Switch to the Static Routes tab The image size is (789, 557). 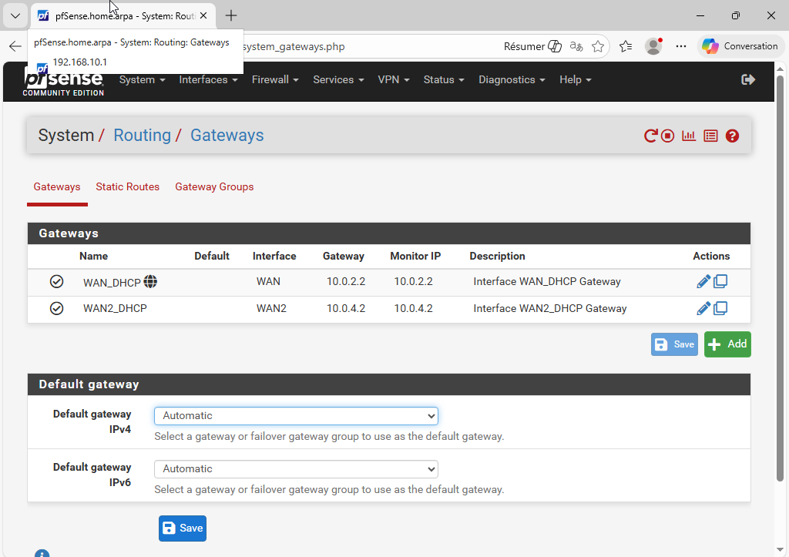[x=127, y=187]
